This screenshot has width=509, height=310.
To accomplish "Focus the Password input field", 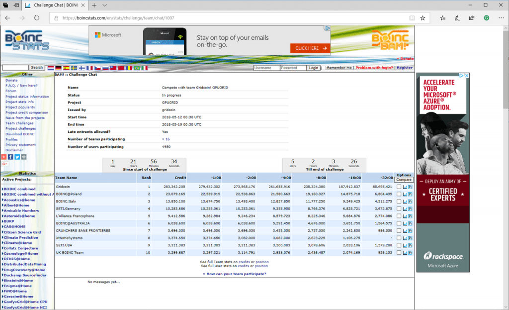I will (293, 68).
